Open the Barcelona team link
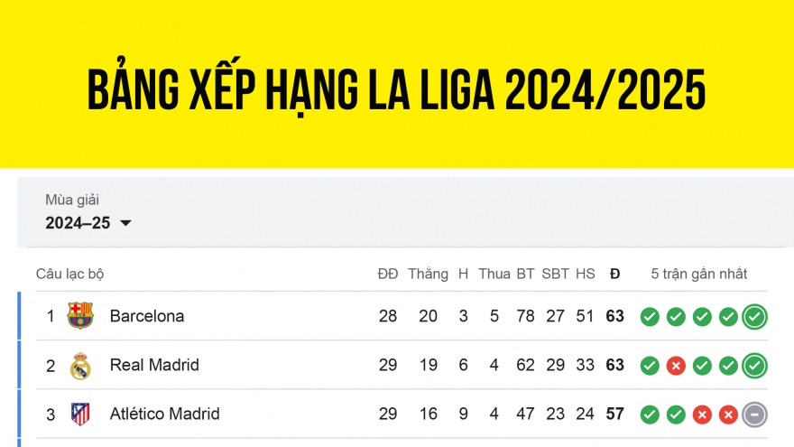This screenshot has width=794, height=447. point(147,316)
